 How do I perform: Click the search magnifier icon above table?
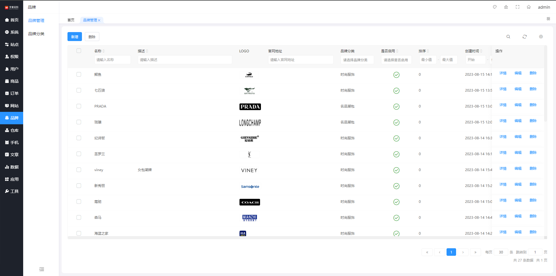[508, 37]
